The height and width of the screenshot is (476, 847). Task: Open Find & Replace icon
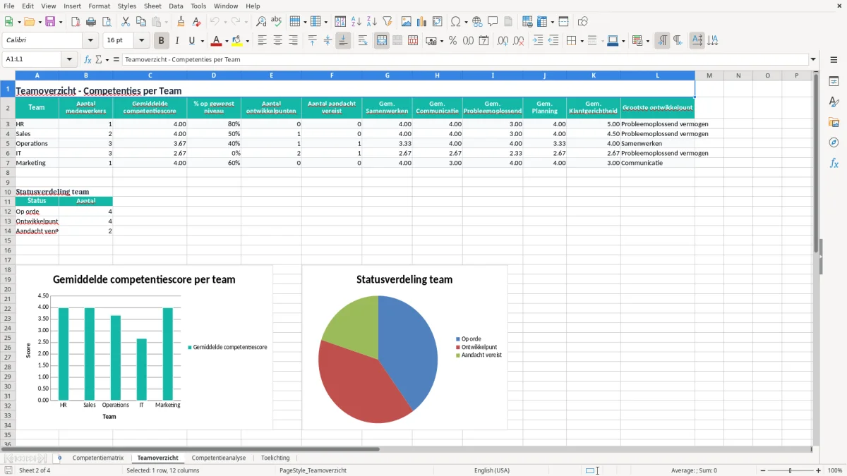(261, 22)
